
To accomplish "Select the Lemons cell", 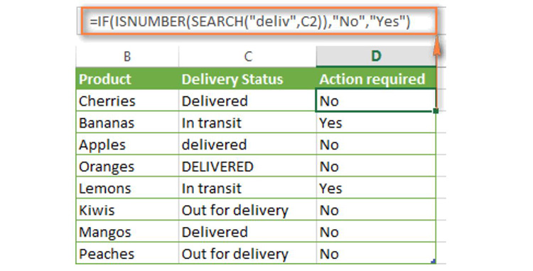I will click(127, 188).
